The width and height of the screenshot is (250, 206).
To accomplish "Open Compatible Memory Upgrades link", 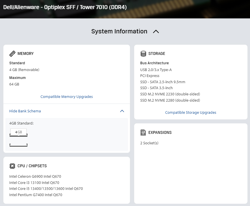I will [x=66, y=96].
